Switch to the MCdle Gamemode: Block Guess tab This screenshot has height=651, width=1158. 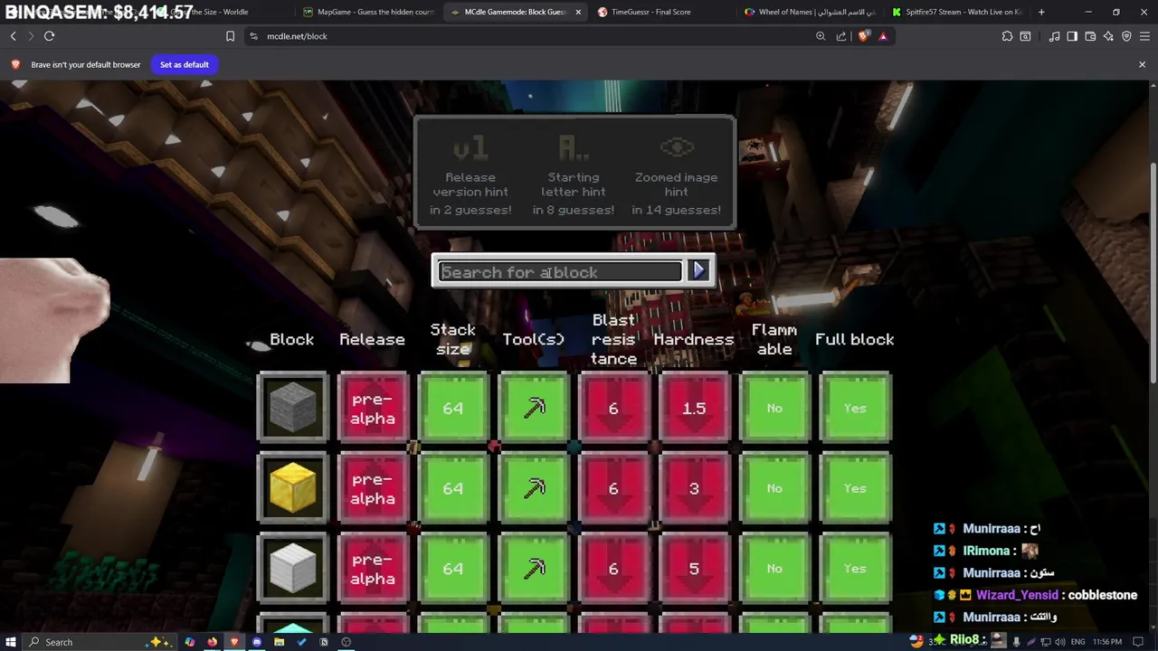(x=516, y=12)
